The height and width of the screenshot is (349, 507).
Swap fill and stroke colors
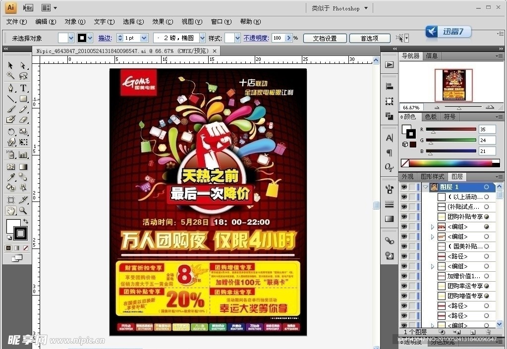click(26, 221)
